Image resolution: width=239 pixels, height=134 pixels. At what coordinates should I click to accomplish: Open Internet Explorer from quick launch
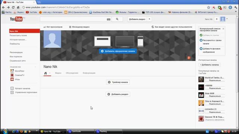click(x=13, y=131)
